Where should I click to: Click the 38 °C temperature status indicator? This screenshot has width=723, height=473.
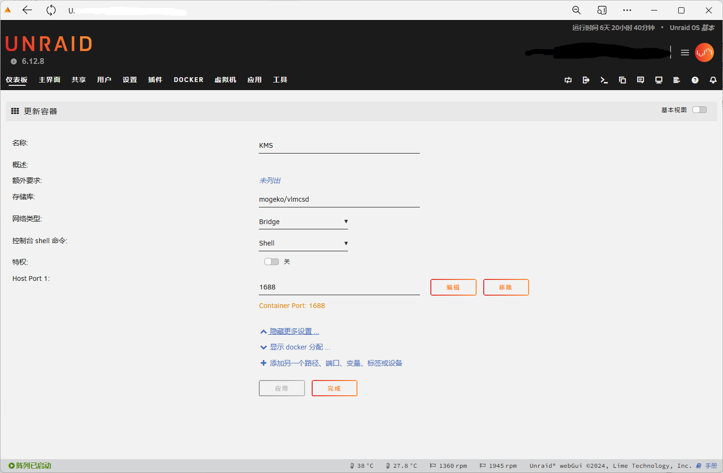tap(362, 466)
